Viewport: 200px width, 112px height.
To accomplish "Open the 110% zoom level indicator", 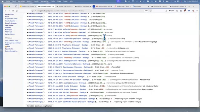I will tap(146, 11).
